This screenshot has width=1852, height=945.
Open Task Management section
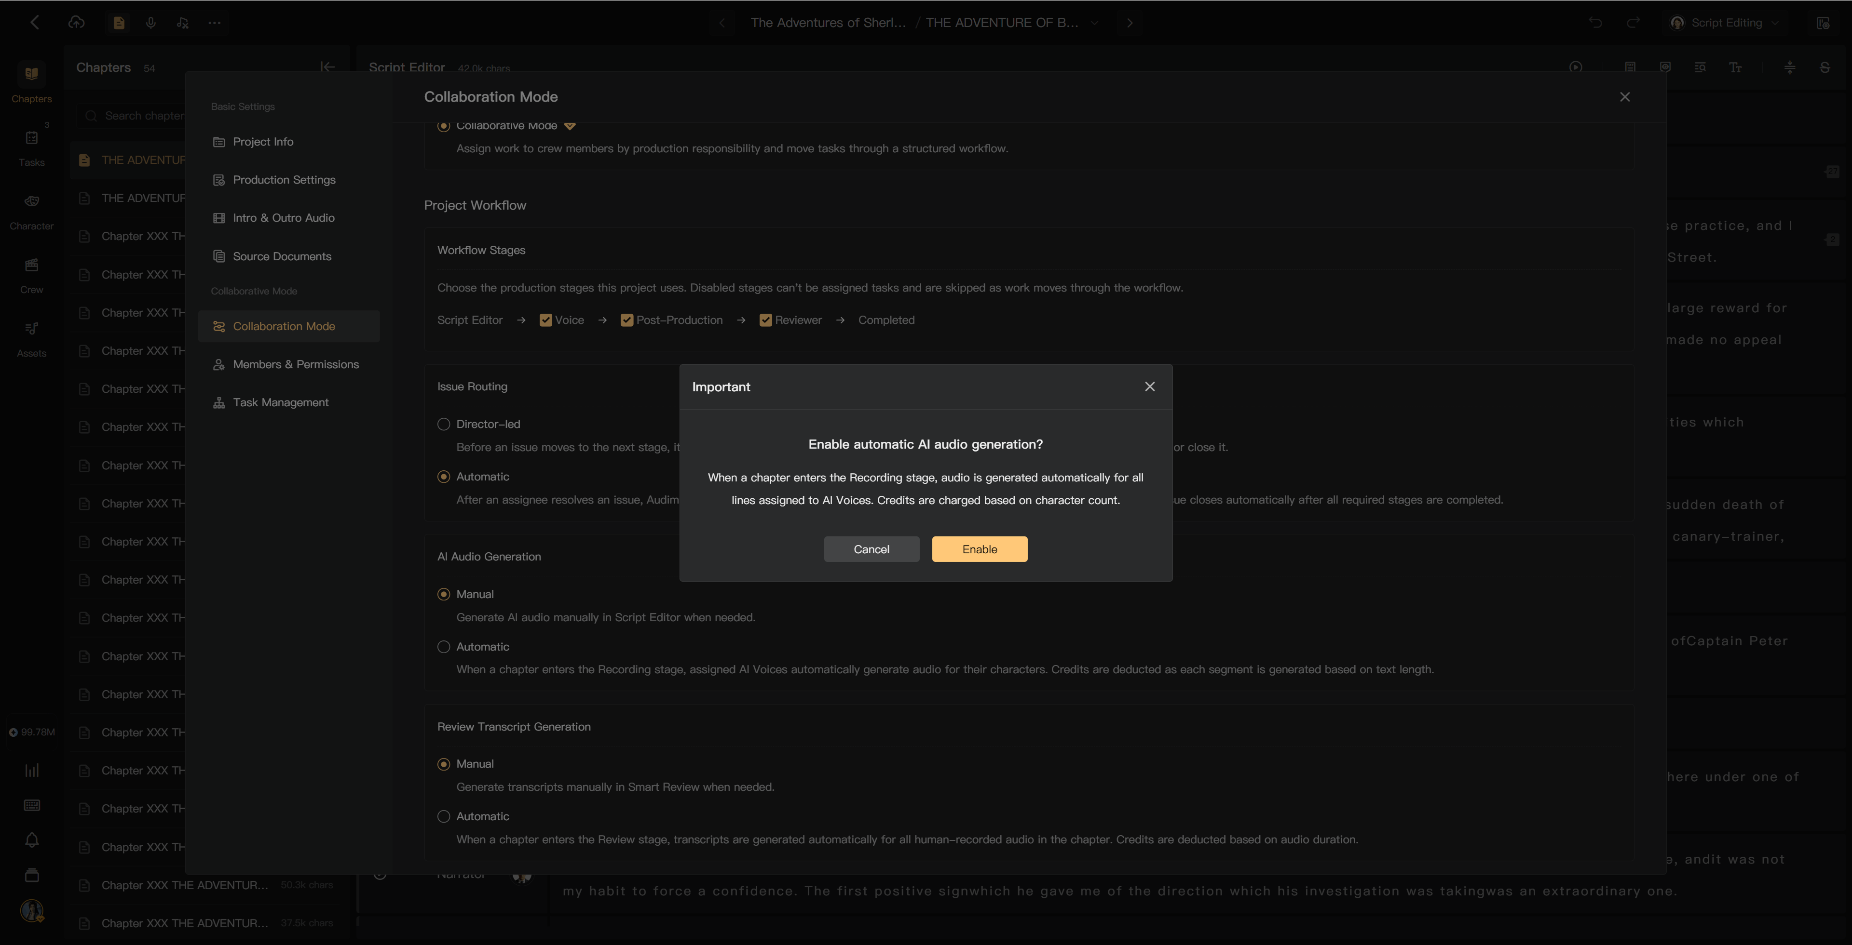pos(288,402)
